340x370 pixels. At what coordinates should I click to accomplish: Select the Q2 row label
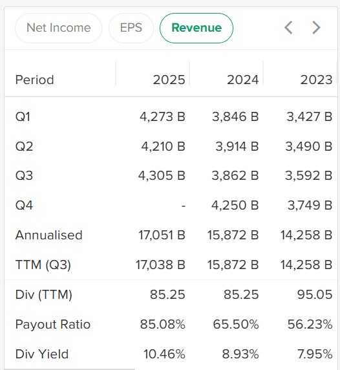coord(24,146)
